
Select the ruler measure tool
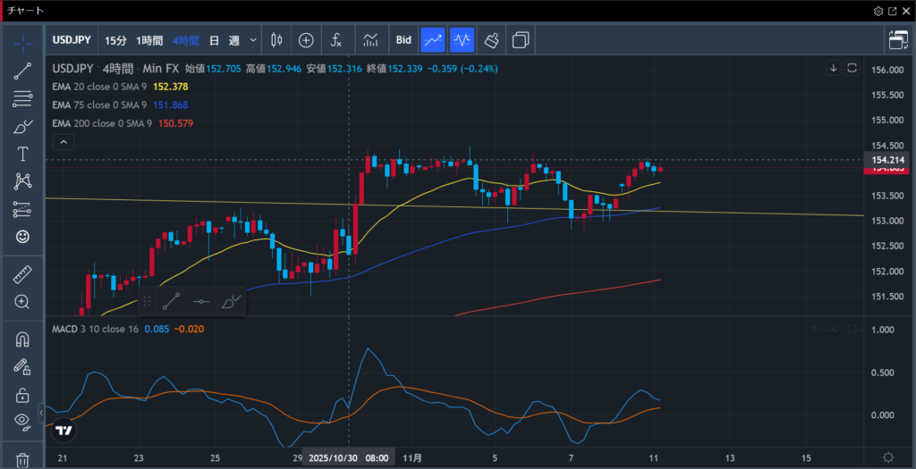[22, 274]
